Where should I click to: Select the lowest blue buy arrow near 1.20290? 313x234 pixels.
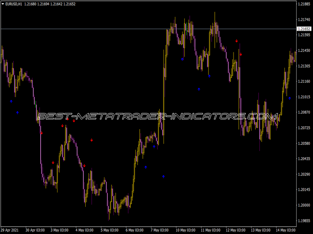164,177
